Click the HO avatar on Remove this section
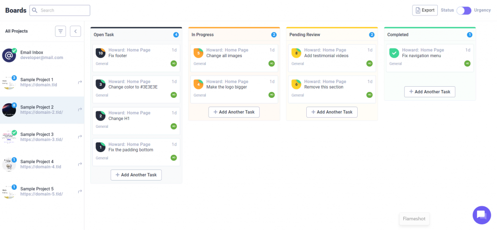The width and height of the screenshot is (497, 230). click(369, 94)
